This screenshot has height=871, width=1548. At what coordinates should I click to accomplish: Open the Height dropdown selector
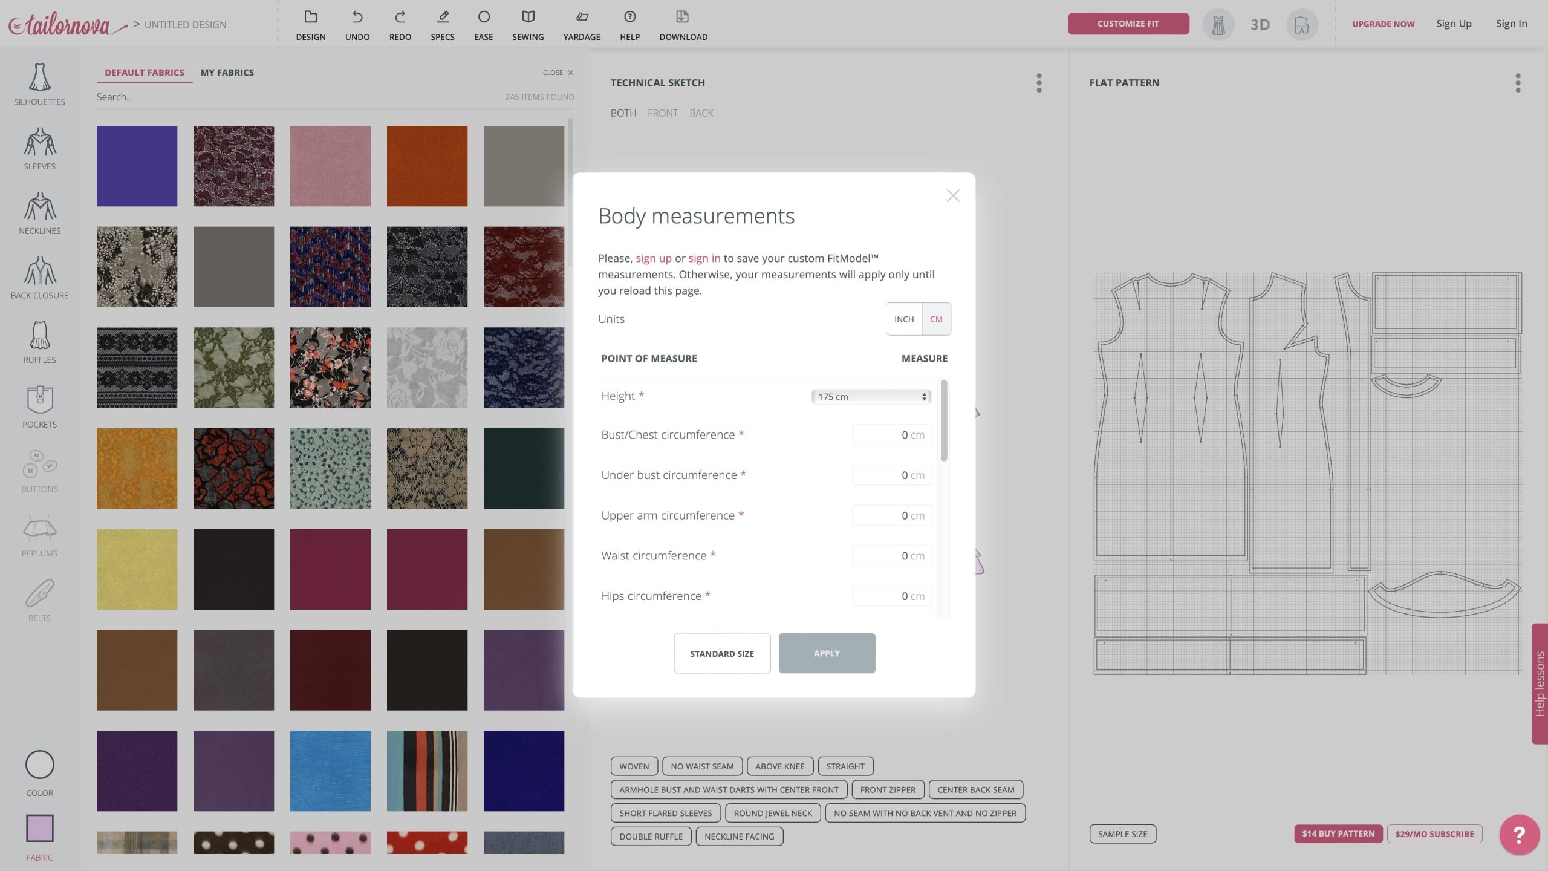coord(871,396)
